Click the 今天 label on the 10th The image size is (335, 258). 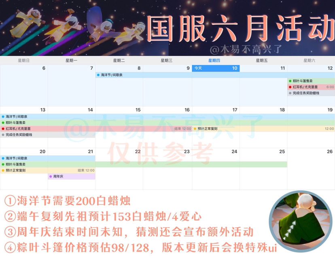pos(198,68)
